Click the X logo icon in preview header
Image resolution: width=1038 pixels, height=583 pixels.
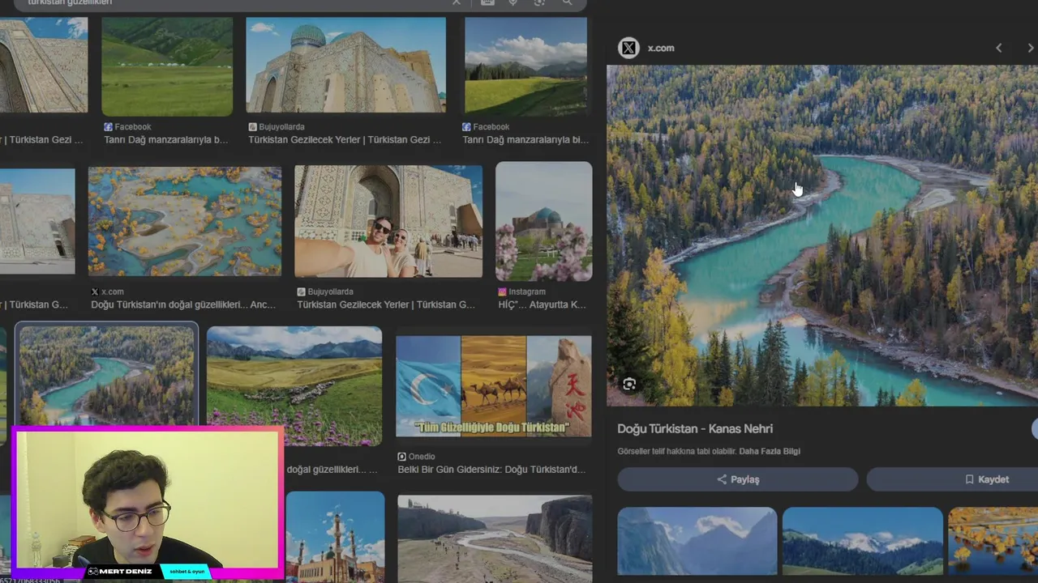[628, 48]
